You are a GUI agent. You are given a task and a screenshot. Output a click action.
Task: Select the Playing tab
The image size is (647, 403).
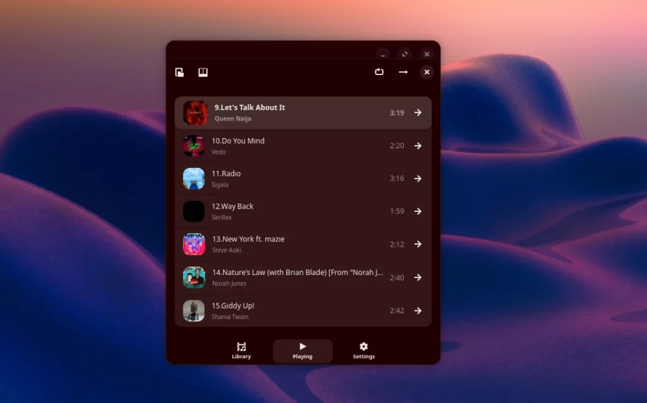[303, 351]
